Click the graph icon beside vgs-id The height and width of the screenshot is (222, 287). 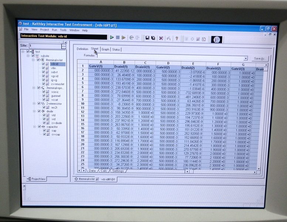(48, 76)
